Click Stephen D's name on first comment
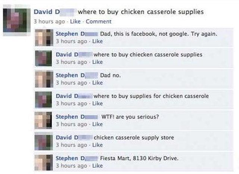 (77, 34)
